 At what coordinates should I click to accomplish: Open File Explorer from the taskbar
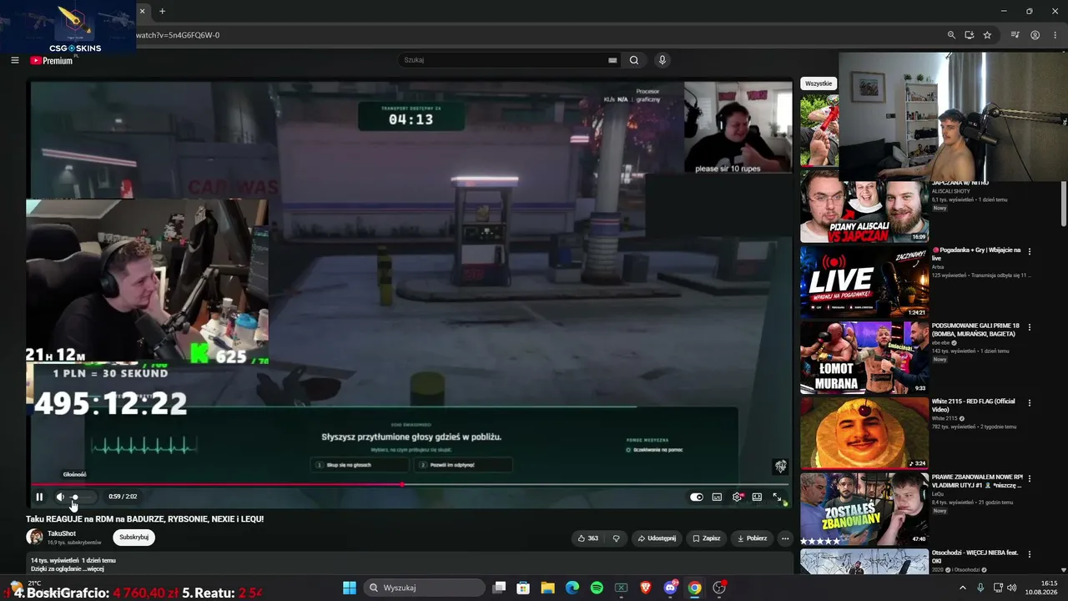547,588
